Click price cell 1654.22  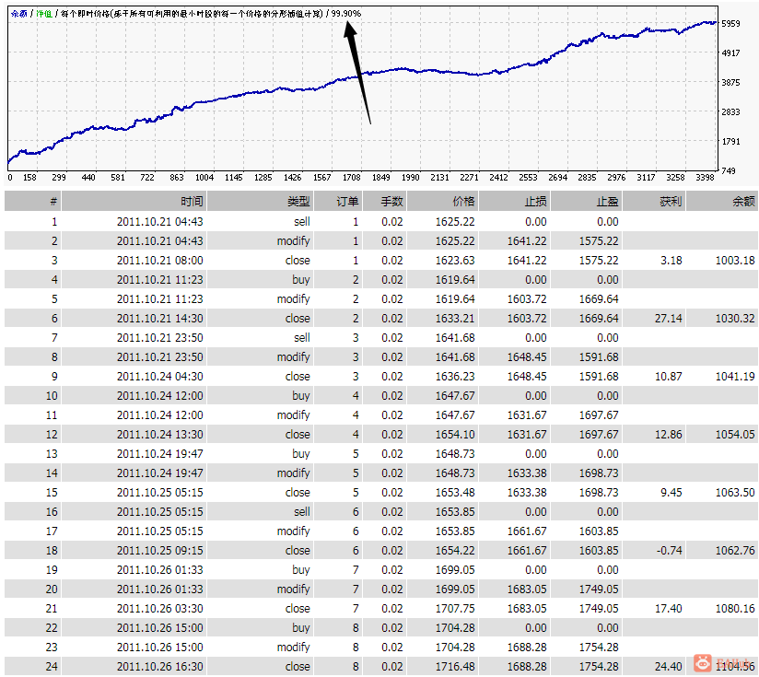click(x=454, y=551)
